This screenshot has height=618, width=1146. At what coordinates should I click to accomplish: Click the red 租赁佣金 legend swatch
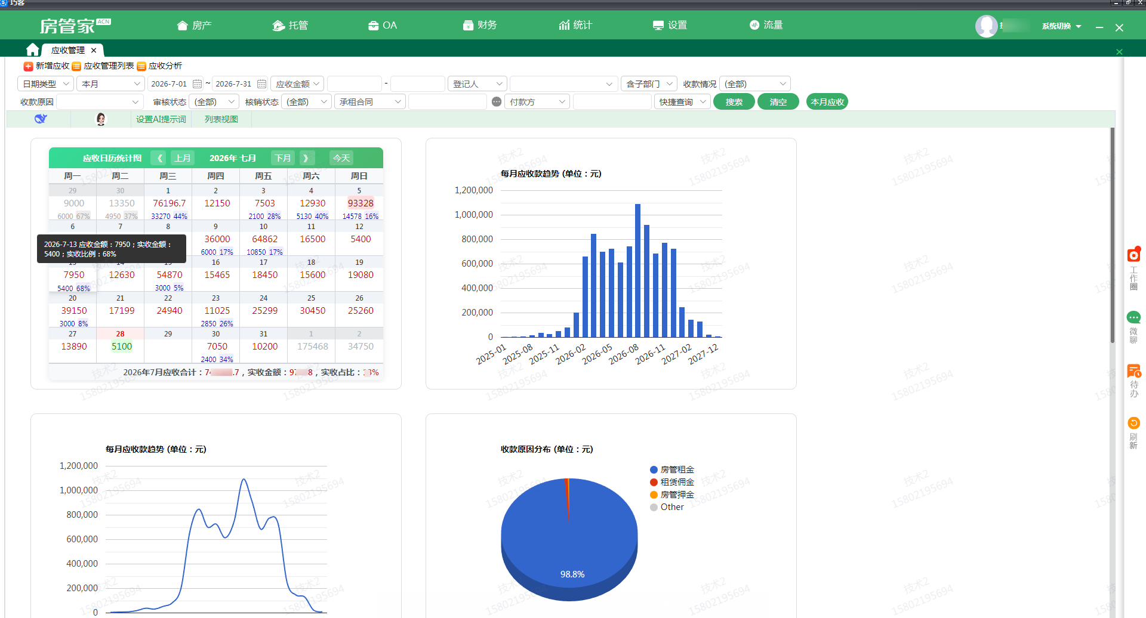(654, 483)
